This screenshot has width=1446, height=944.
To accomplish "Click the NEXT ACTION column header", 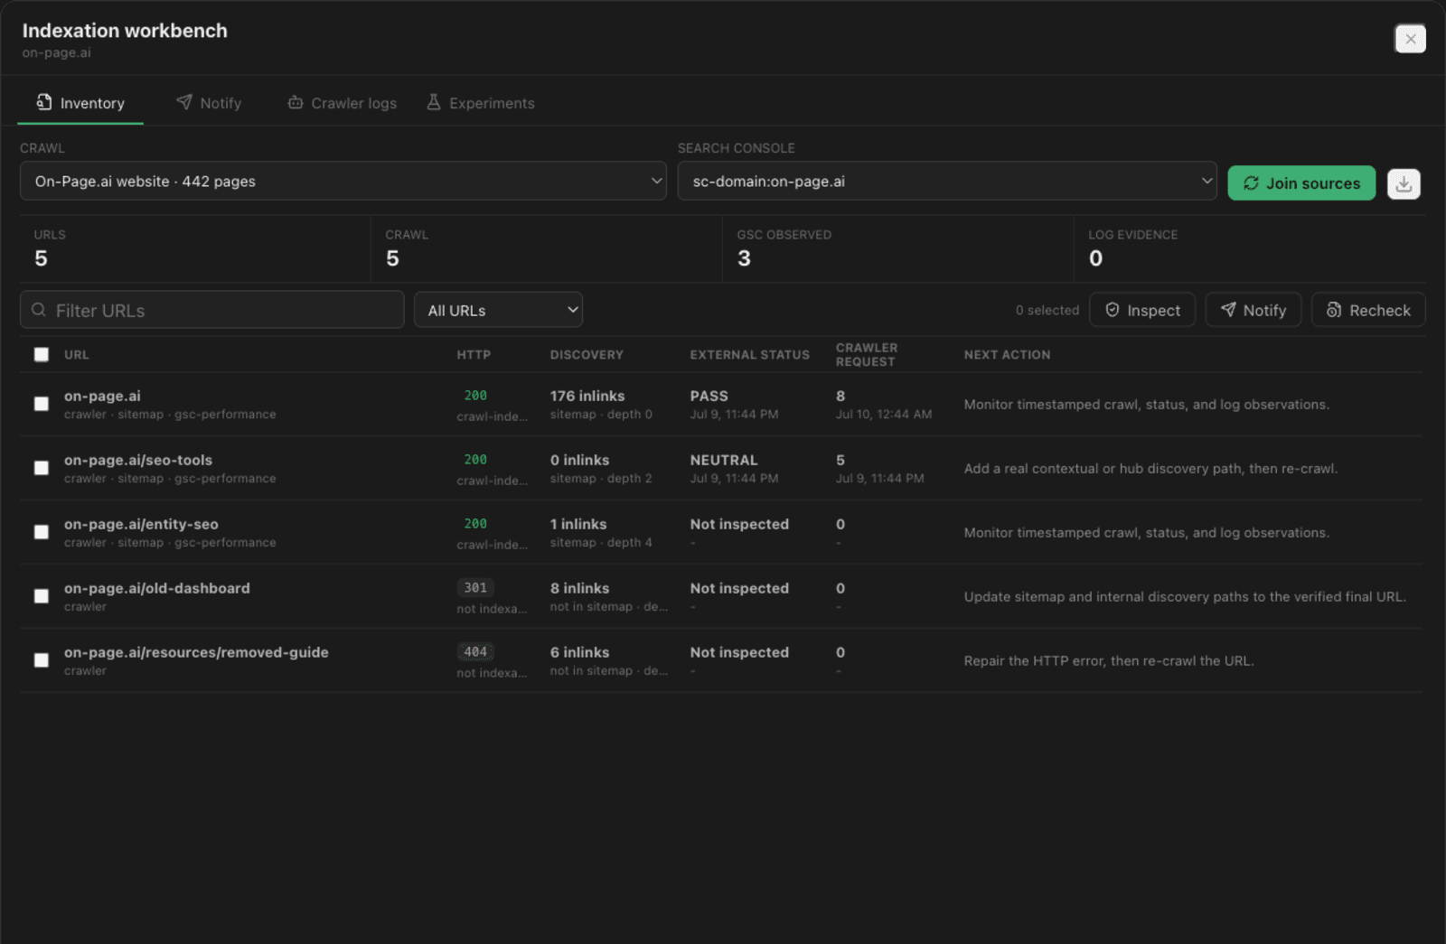I will (x=1007, y=355).
